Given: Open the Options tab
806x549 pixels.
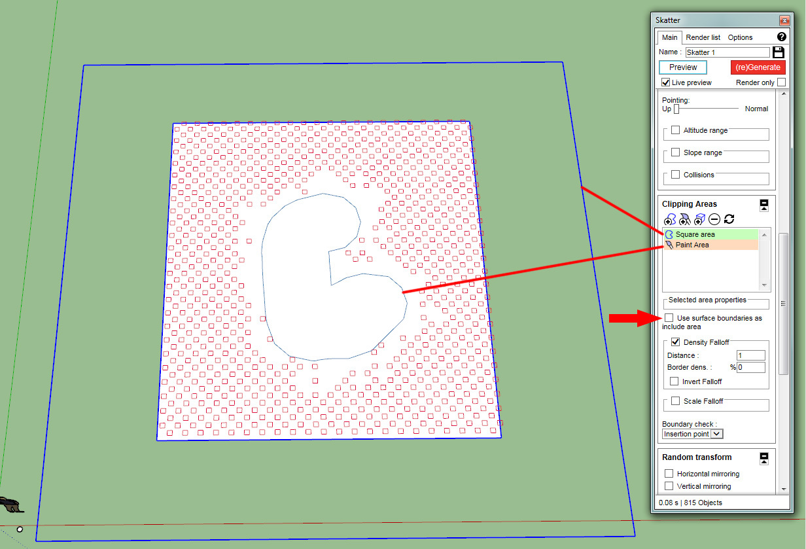Looking at the screenshot, I should [x=740, y=37].
